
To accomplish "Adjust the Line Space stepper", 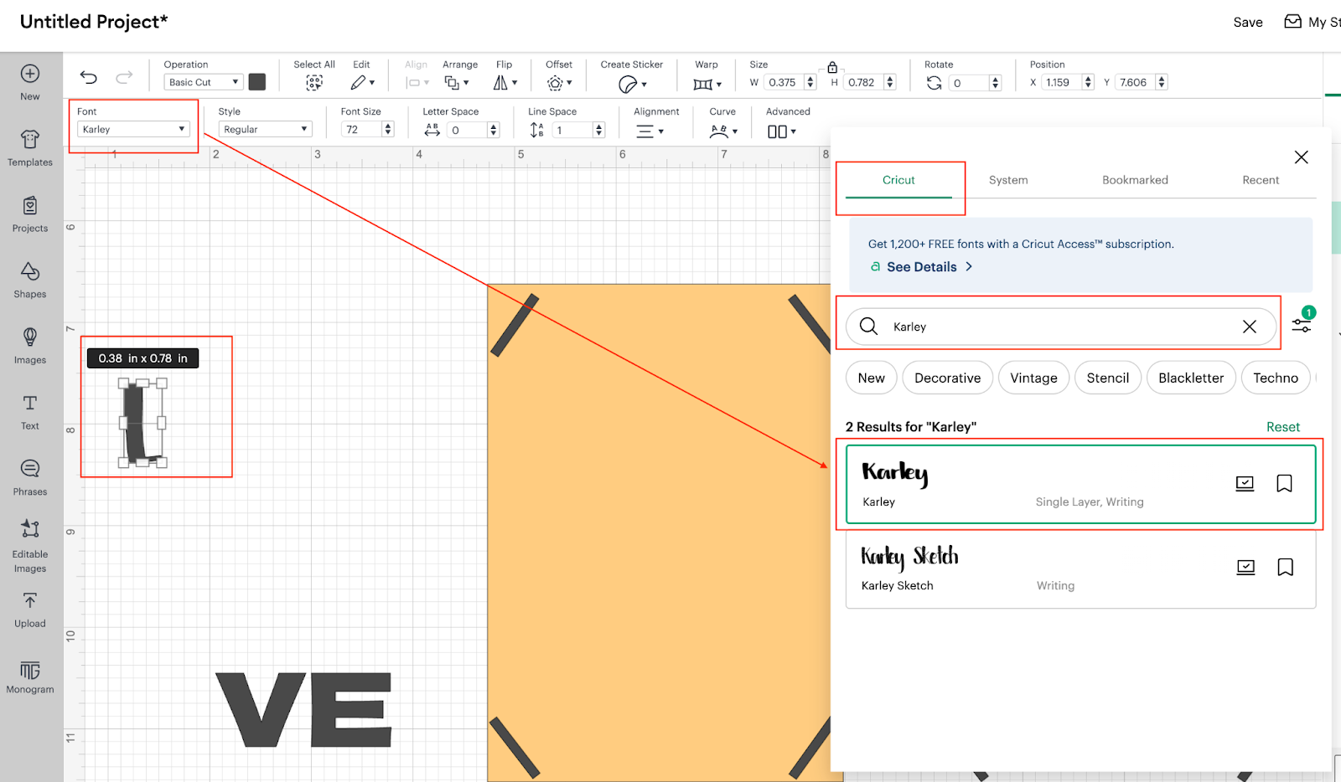I will [x=599, y=130].
